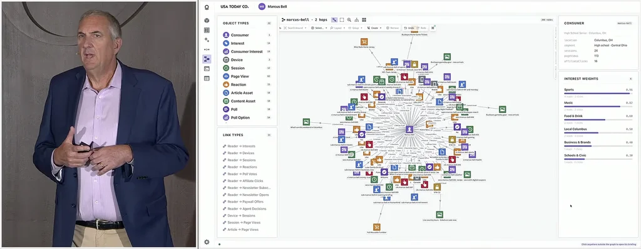Click the home logo icon at top of sidebar
Viewport: 641px width, 249px height.
pos(207,7)
